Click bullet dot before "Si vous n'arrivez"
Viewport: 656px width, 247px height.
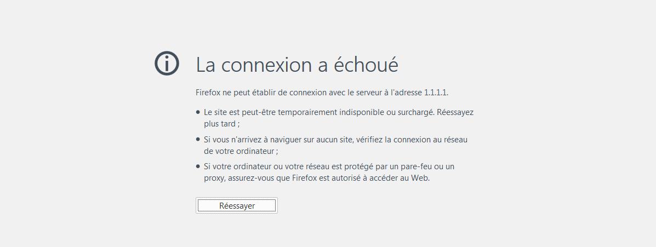tap(198, 139)
